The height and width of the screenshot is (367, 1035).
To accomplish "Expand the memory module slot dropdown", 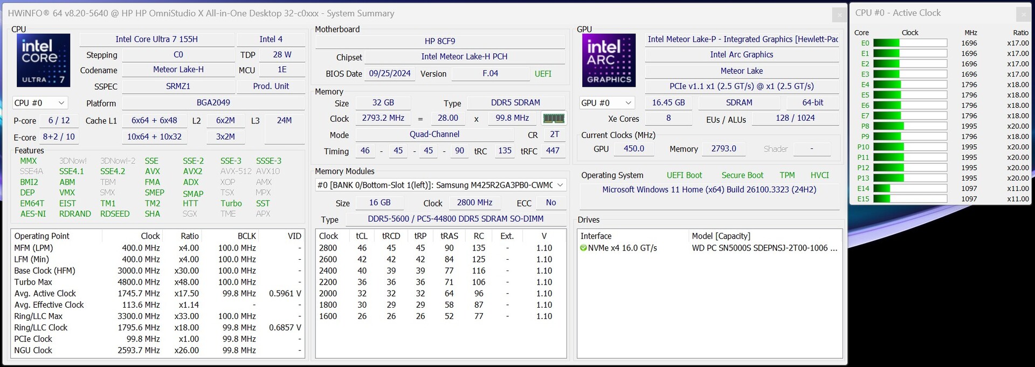I will pos(440,185).
